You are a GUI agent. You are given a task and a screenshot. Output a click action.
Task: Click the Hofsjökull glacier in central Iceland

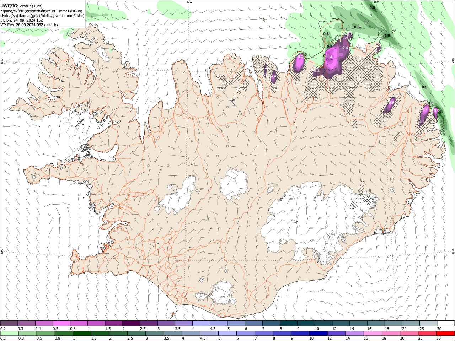pyautogui.click(x=234, y=184)
